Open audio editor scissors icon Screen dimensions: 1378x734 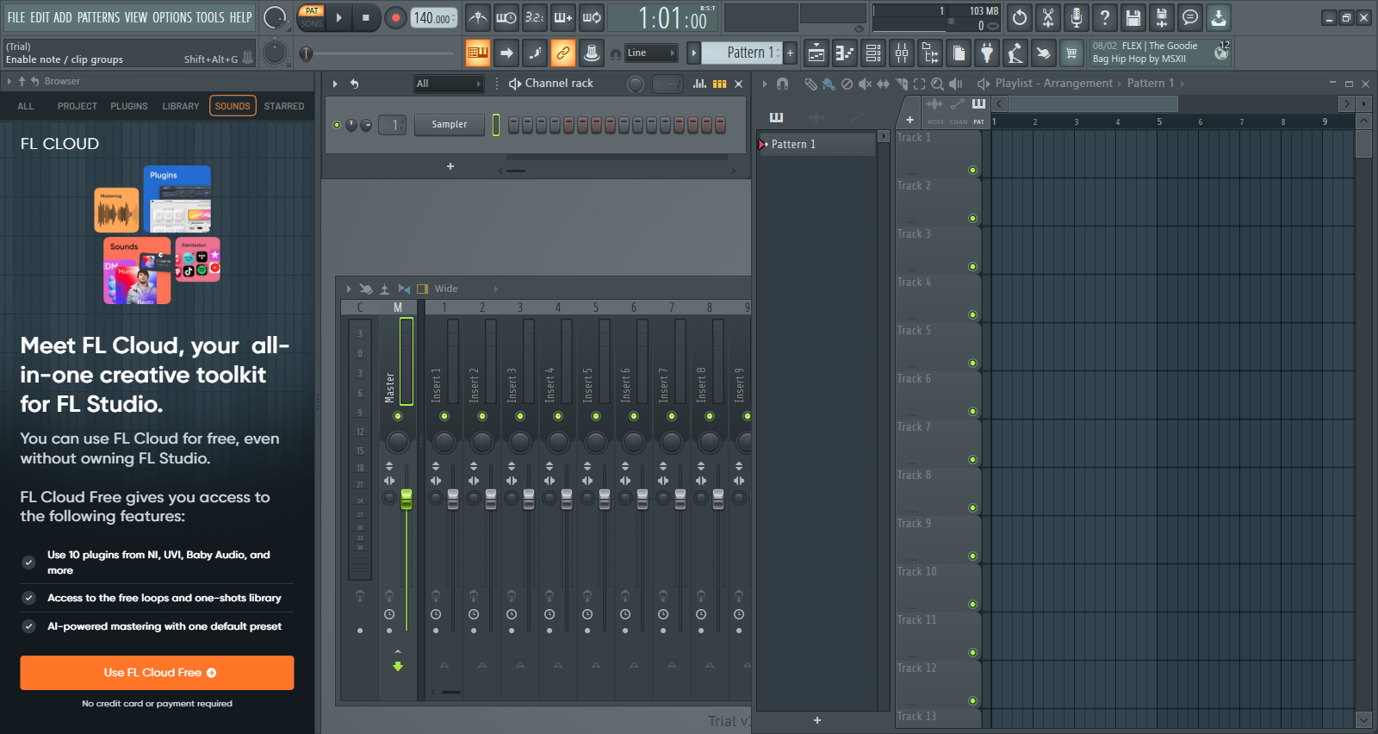pyautogui.click(x=1048, y=17)
